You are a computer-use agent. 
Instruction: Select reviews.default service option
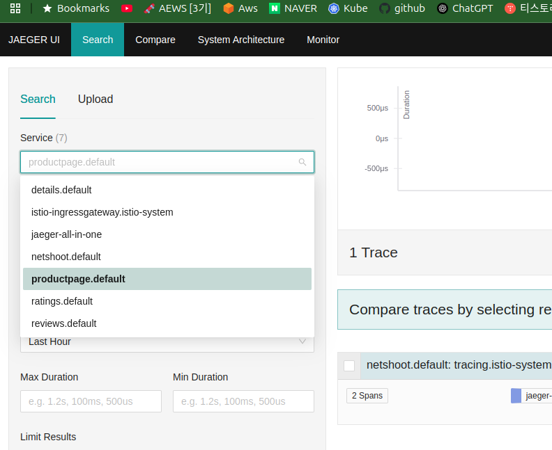click(167, 323)
